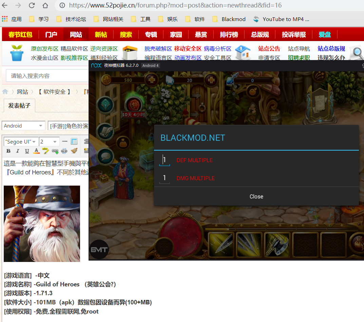Click the axe skill slot

point(277,245)
